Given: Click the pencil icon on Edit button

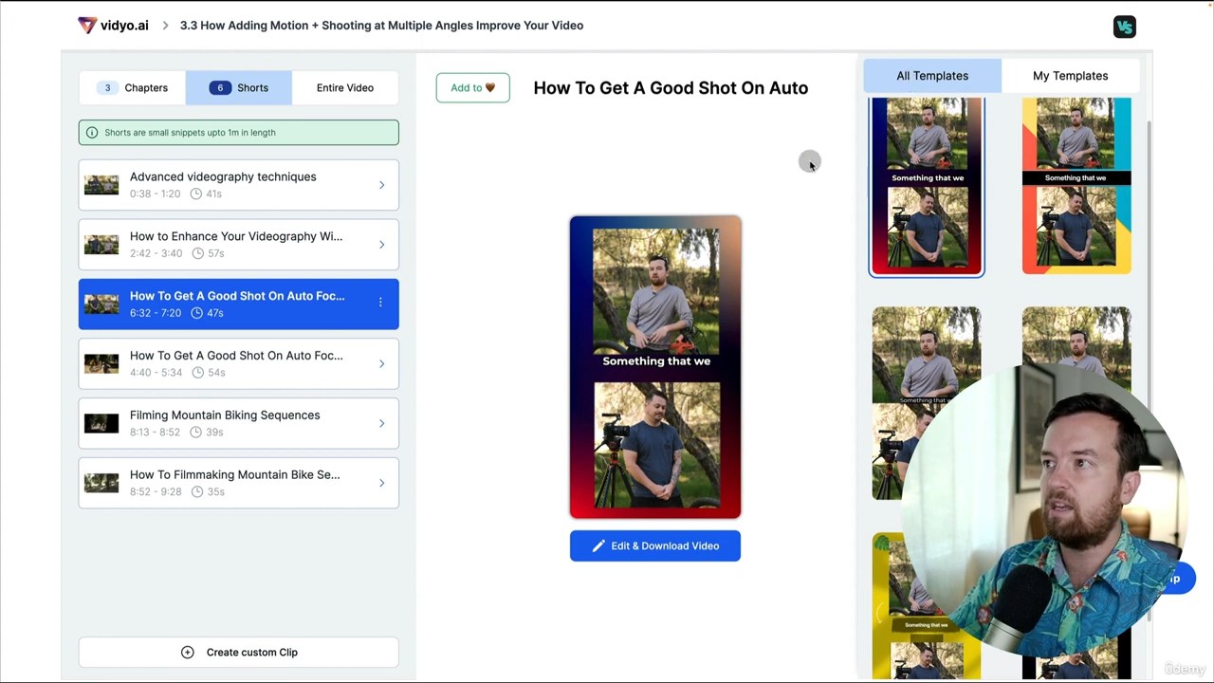Looking at the screenshot, I should pos(598,546).
